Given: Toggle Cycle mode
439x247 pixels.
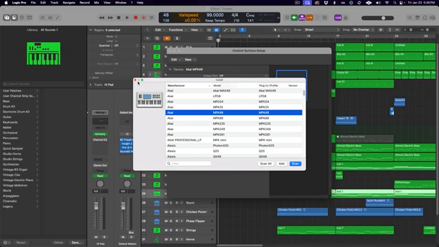Looking at the screenshot, I should (x=152, y=18).
